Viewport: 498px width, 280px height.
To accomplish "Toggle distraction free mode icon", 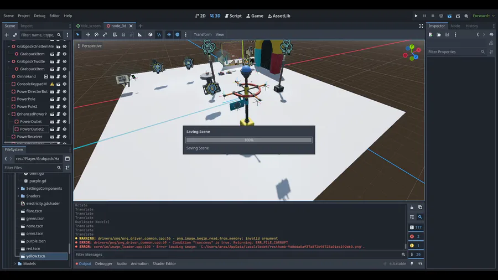I will (421, 26).
